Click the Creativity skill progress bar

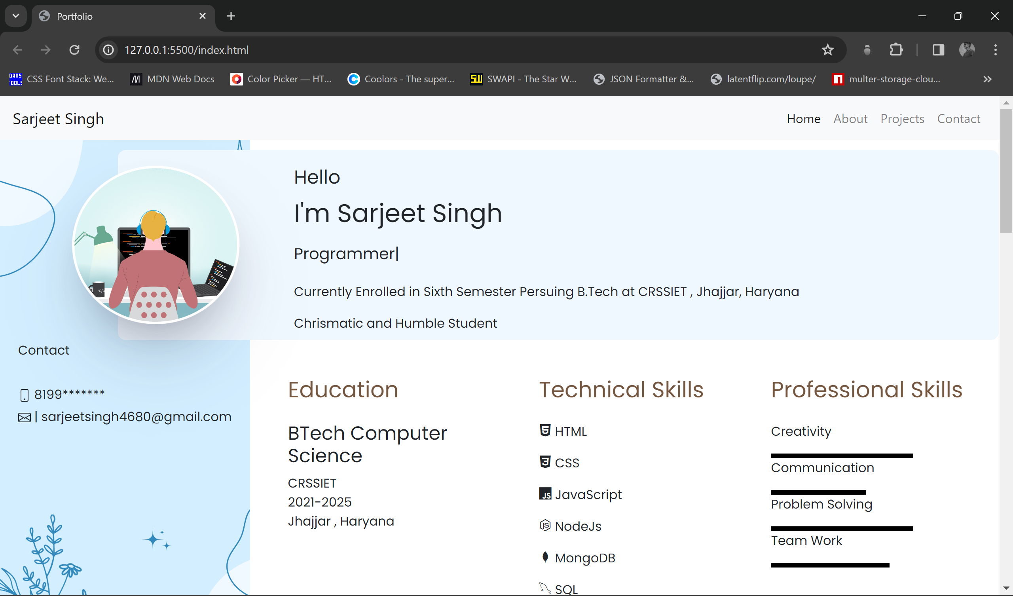tap(842, 455)
